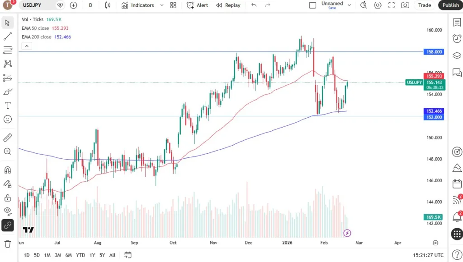
Task: Pick the Emoji sticker tool
Action: (7, 120)
